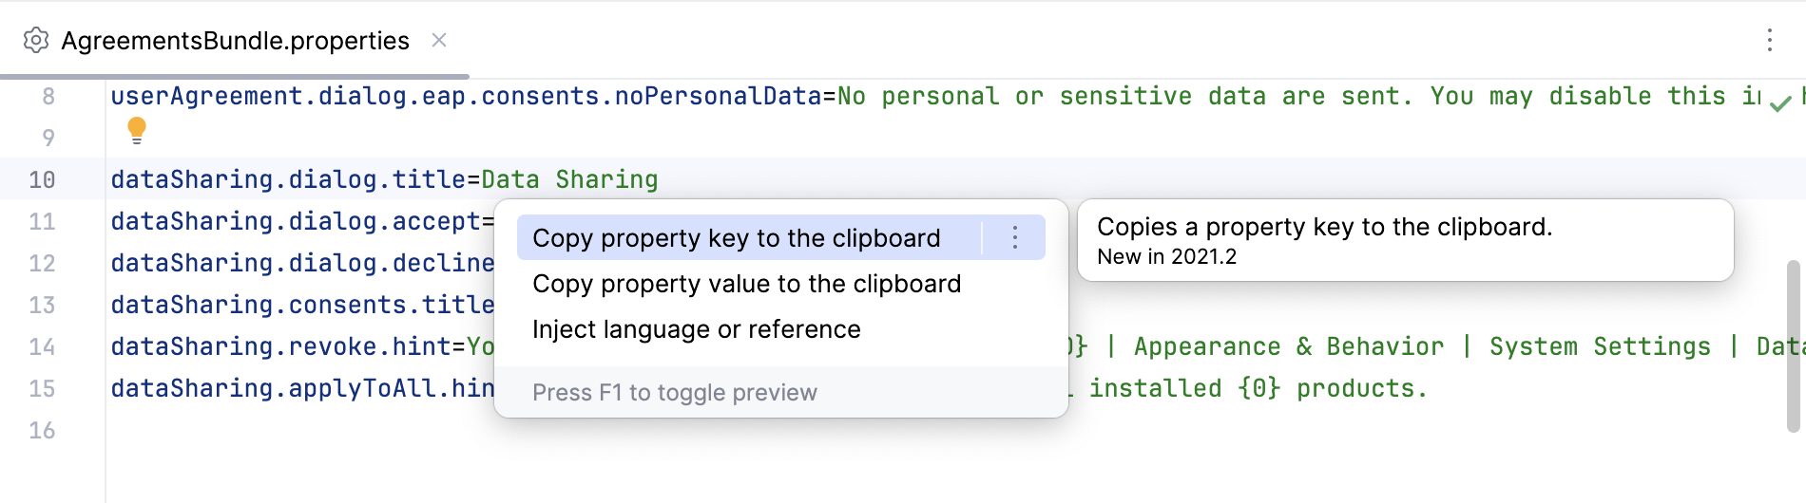
Task: Click the yellow lightbulb intention icon
Action: 137,130
